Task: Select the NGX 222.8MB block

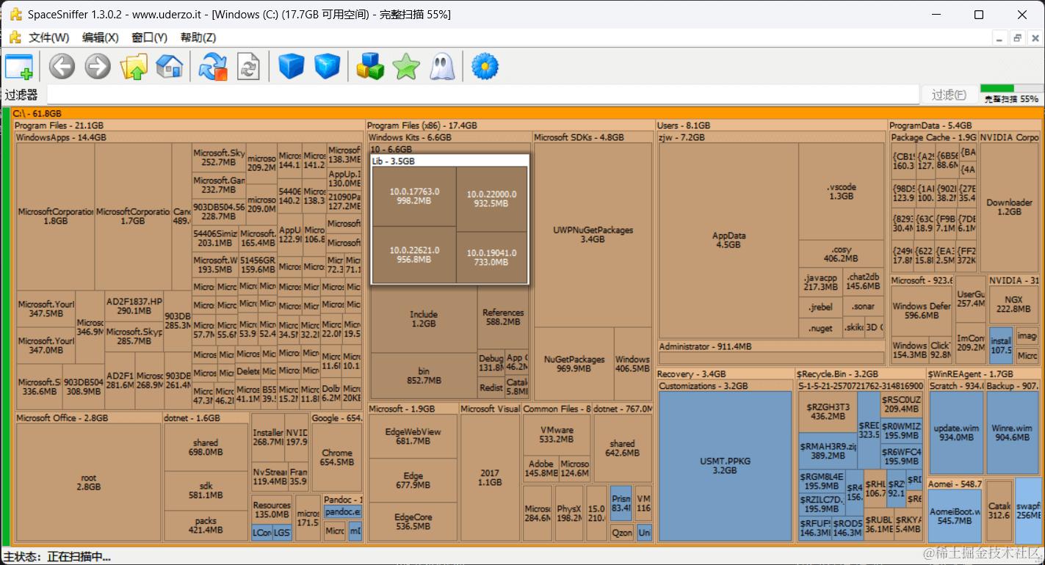Action: pyautogui.click(x=1013, y=305)
